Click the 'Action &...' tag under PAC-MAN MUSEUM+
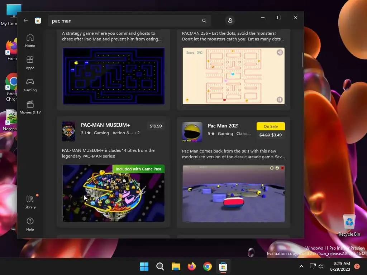 coord(123,133)
